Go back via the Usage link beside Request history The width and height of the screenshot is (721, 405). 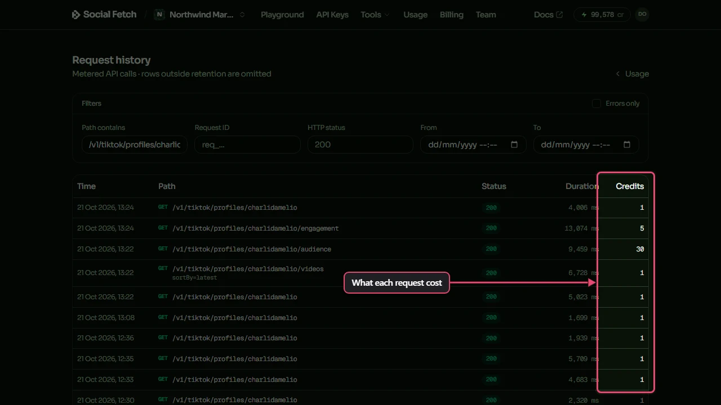point(632,74)
